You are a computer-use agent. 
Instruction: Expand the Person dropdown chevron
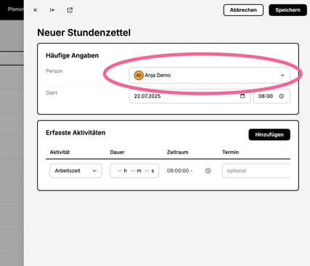click(282, 76)
